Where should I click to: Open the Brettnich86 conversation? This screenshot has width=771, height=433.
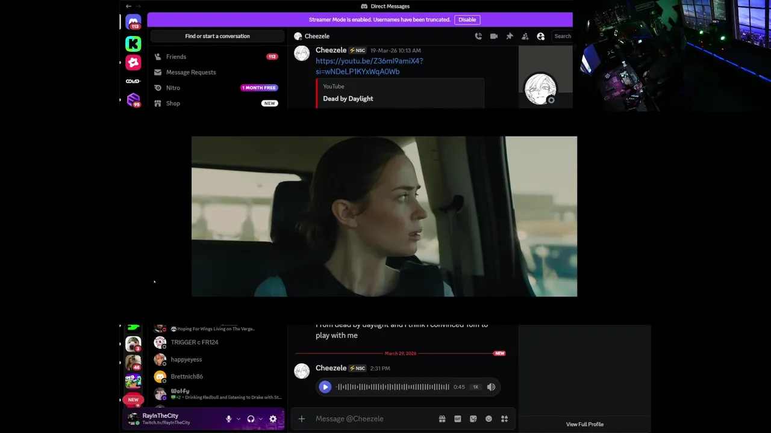(x=217, y=376)
